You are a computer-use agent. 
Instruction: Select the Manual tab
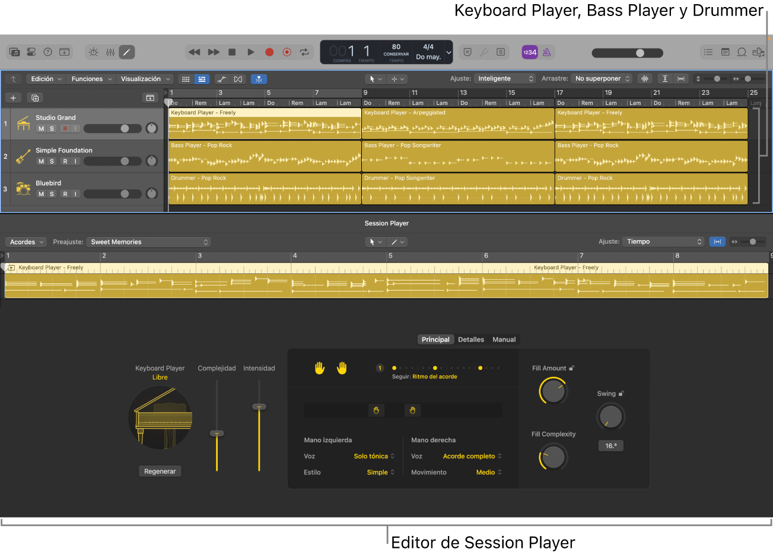tap(504, 340)
